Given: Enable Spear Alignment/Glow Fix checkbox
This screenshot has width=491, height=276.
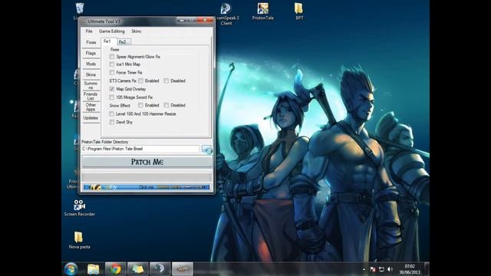Looking at the screenshot, I should point(112,57).
